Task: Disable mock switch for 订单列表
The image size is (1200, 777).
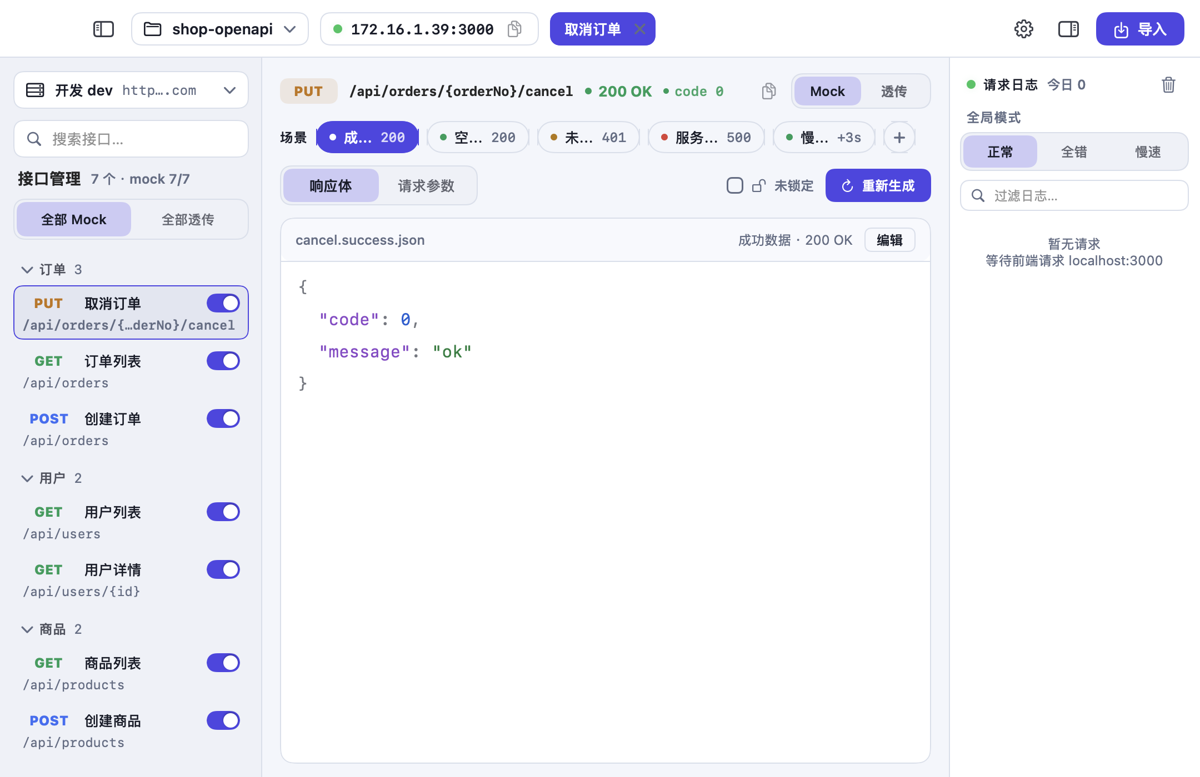Action: (223, 361)
